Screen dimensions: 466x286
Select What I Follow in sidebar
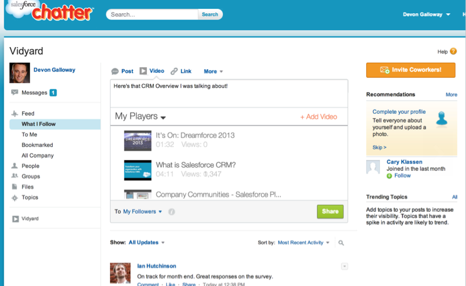coord(55,124)
